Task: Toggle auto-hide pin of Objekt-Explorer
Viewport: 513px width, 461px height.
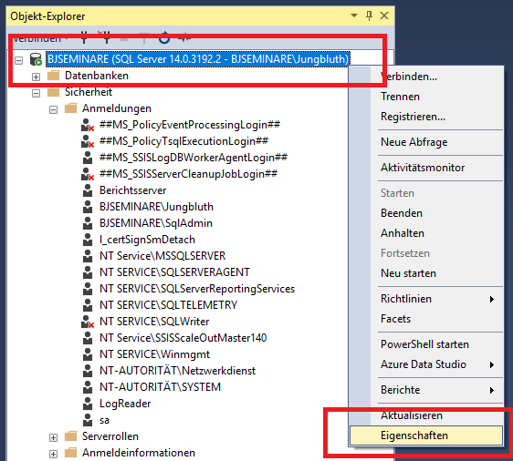Action: (x=369, y=15)
